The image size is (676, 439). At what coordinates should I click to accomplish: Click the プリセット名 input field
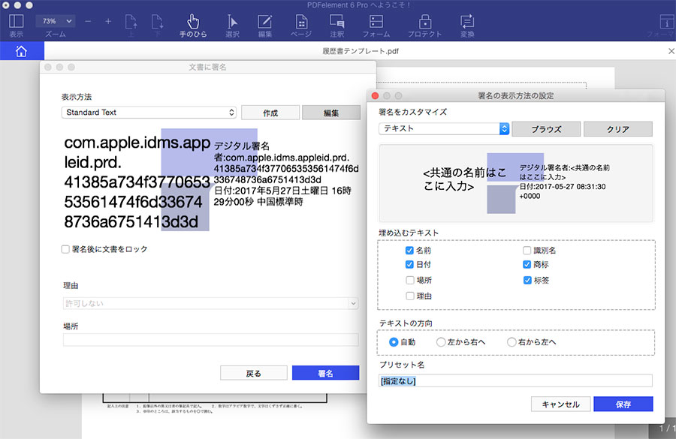click(515, 380)
